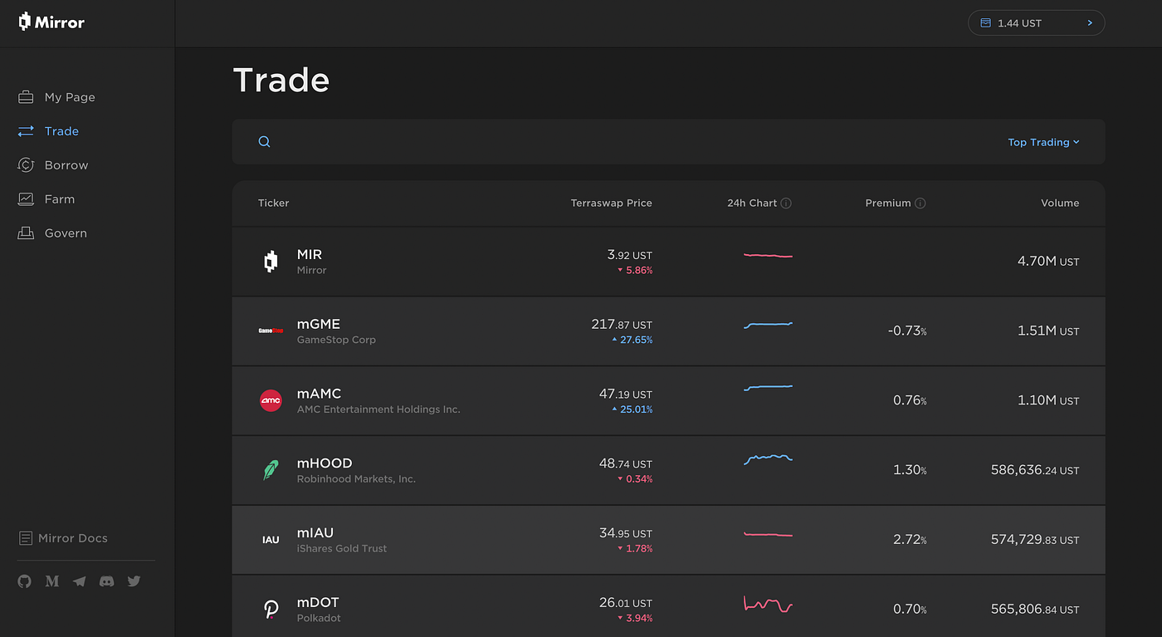The width and height of the screenshot is (1162, 637).
Task: Click the Farm chart icon
Action: (26, 199)
